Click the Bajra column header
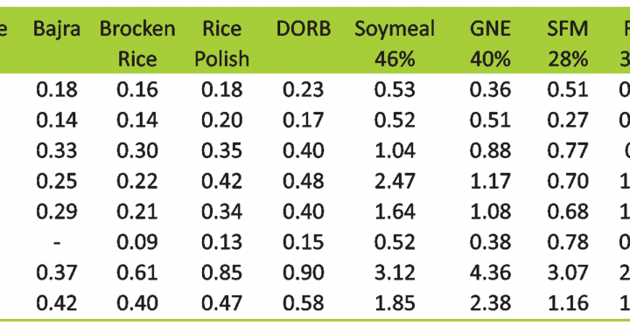This screenshot has height=332, width=630. click(57, 29)
